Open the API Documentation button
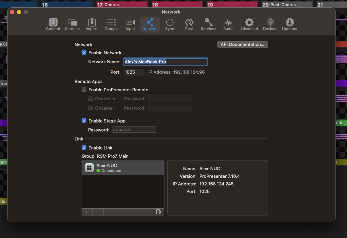 (x=243, y=45)
